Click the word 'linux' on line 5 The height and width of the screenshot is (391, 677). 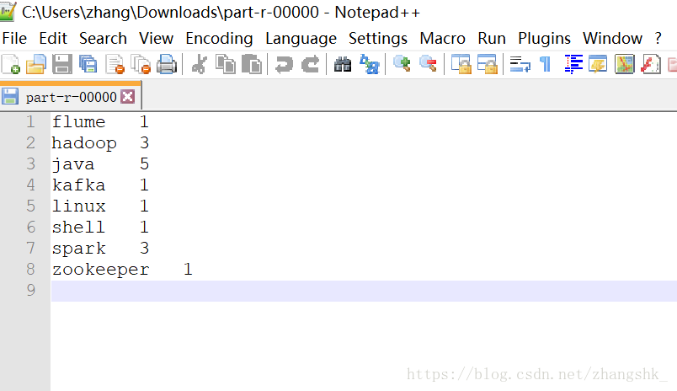tap(78, 206)
